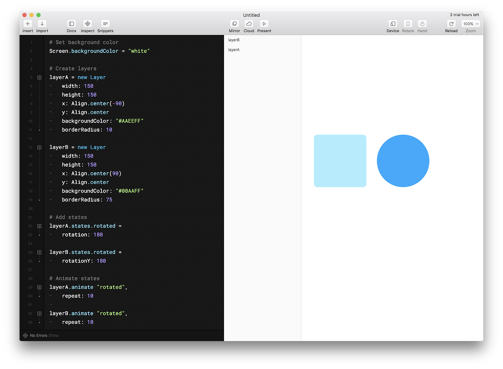This screenshot has width=503, height=369.
Task: Open the 100% Zoom dropdown
Action: pos(471,24)
